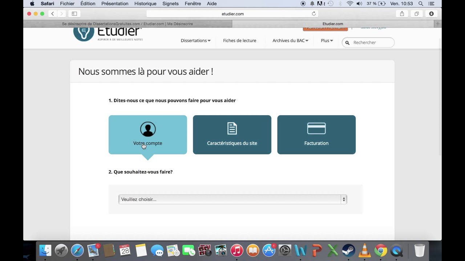Click the volume icon in menu bar
This screenshot has height=261, width=465.
(x=359, y=4)
